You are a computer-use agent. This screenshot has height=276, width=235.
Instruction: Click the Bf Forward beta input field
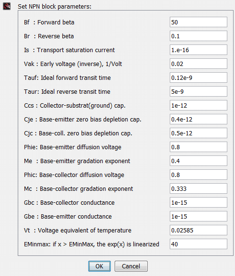[x=199, y=22]
